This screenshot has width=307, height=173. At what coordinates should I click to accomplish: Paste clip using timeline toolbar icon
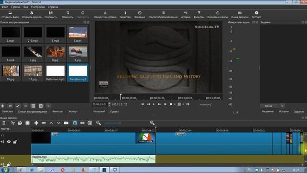27,123
